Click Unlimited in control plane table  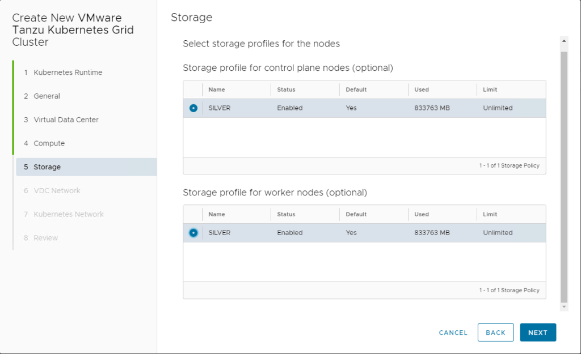[x=498, y=108]
